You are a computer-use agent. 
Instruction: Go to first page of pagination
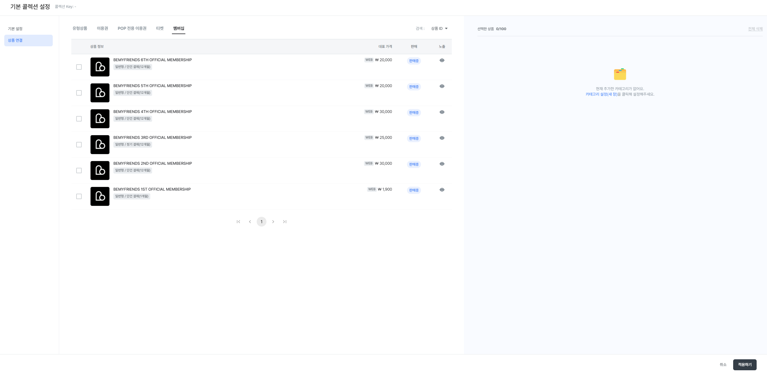tap(238, 222)
